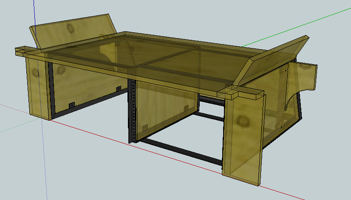This screenshot has width=351, height=200.
Task: Select the perforated center rack rail
Action: (x=134, y=111)
